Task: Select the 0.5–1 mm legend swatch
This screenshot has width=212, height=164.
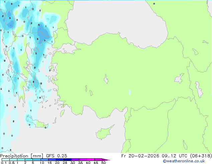Action: pos(13,160)
